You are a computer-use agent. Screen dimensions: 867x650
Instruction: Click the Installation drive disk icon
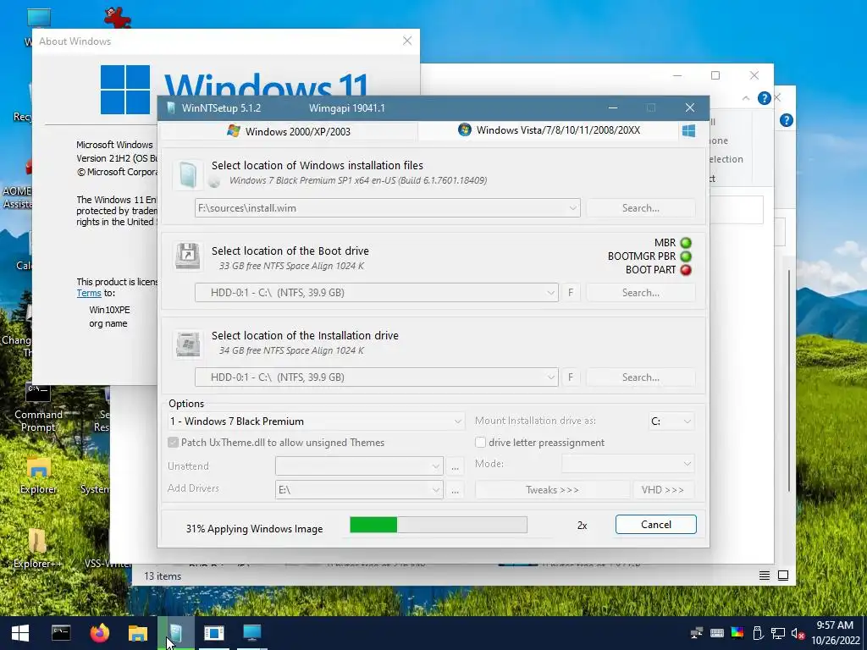point(188,344)
